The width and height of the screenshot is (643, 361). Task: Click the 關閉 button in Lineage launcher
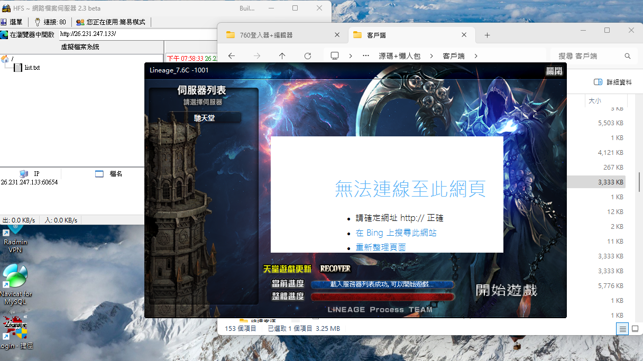click(554, 71)
